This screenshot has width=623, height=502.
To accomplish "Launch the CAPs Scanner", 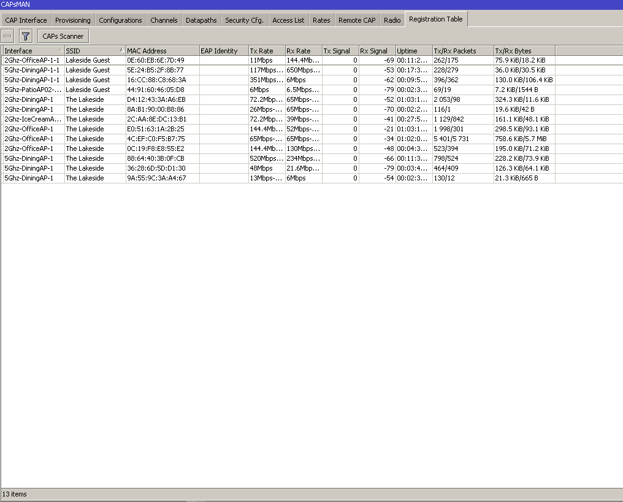I will click(62, 36).
